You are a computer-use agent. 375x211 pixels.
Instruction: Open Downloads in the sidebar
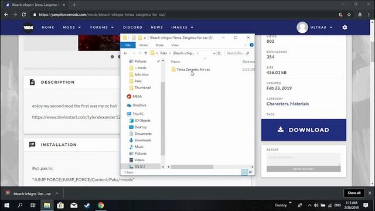click(x=142, y=140)
